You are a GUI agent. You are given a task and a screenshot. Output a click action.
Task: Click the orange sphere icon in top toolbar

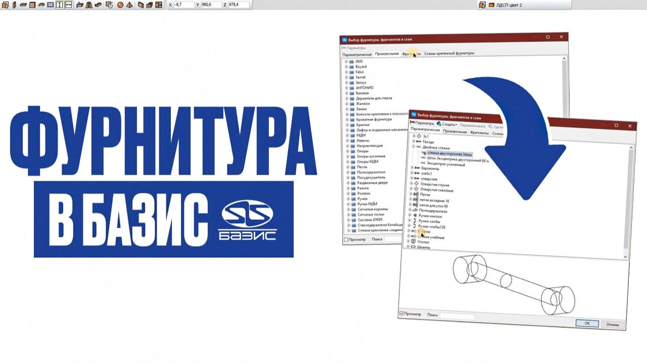tap(120, 5)
